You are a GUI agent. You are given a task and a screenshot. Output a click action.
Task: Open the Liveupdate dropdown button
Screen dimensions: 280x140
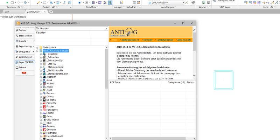coord(25,51)
